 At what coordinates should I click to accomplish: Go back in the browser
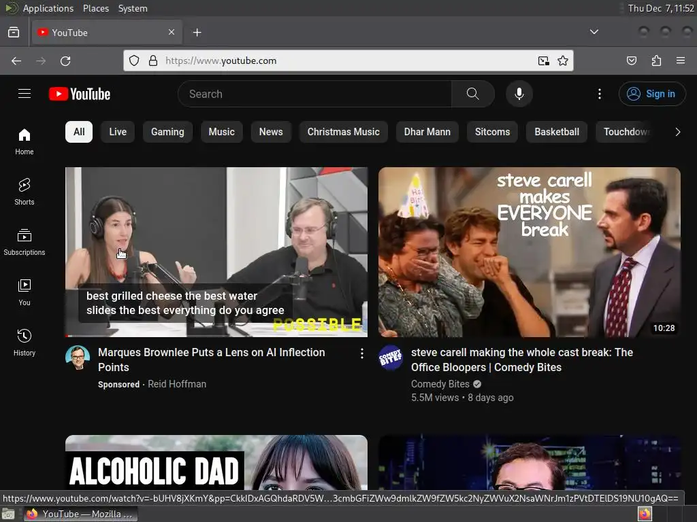coord(16,60)
